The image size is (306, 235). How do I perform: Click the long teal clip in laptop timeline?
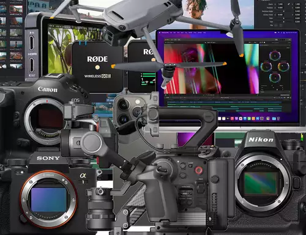(x=256, y=107)
